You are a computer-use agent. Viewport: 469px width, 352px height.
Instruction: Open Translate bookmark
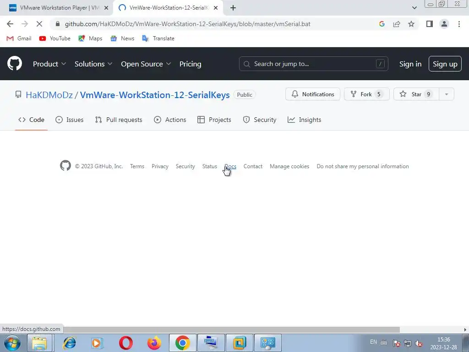coord(158,38)
